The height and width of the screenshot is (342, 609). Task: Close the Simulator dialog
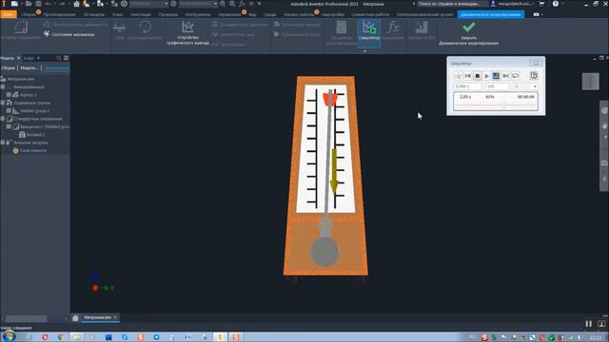pos(536,64)
